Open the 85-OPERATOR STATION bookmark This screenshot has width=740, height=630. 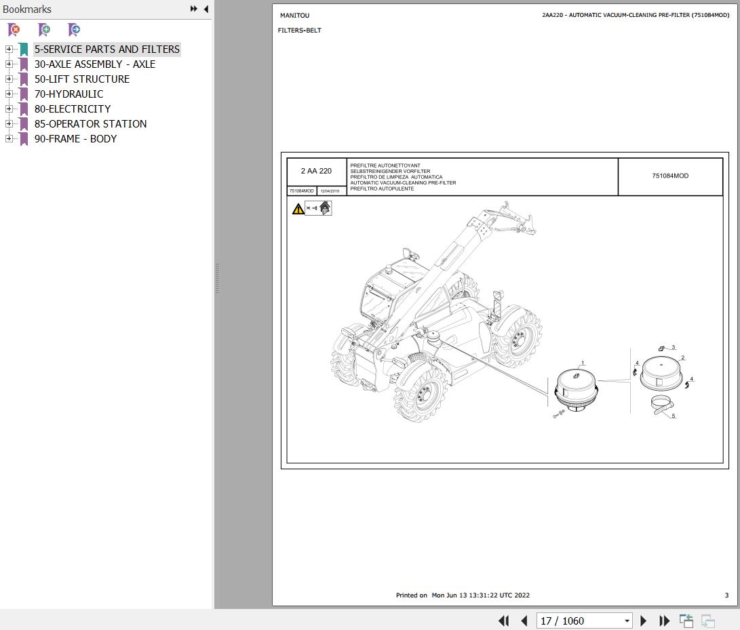[90, 124]
